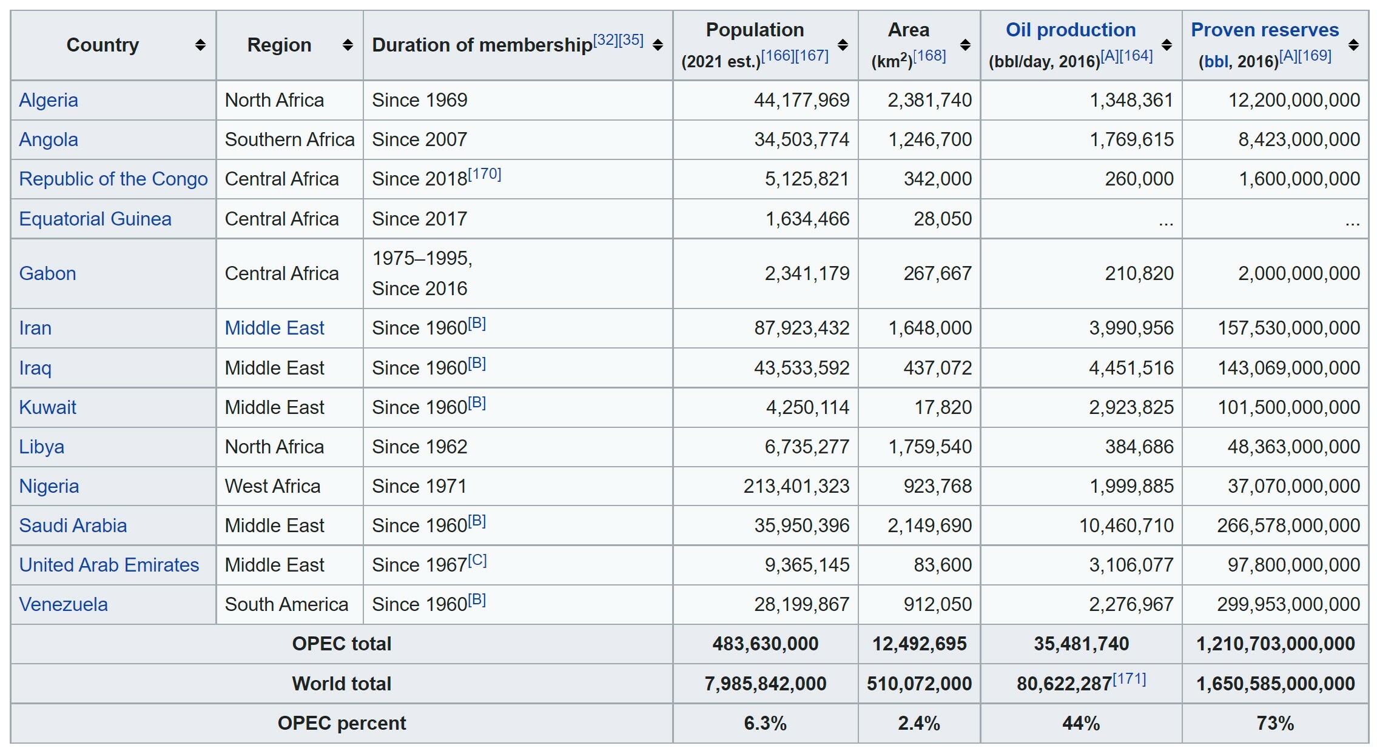This screenshot has height=754, width=1377.
Task: Open note [A] in Proven reserves header
Action: pos(1288,56)
